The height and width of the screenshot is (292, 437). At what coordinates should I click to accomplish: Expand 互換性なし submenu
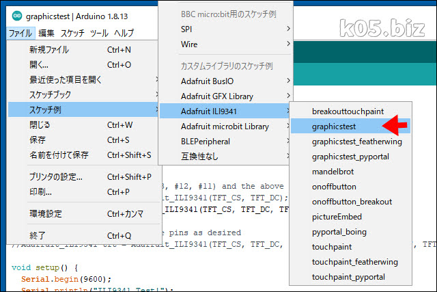[x=226, y=157]
